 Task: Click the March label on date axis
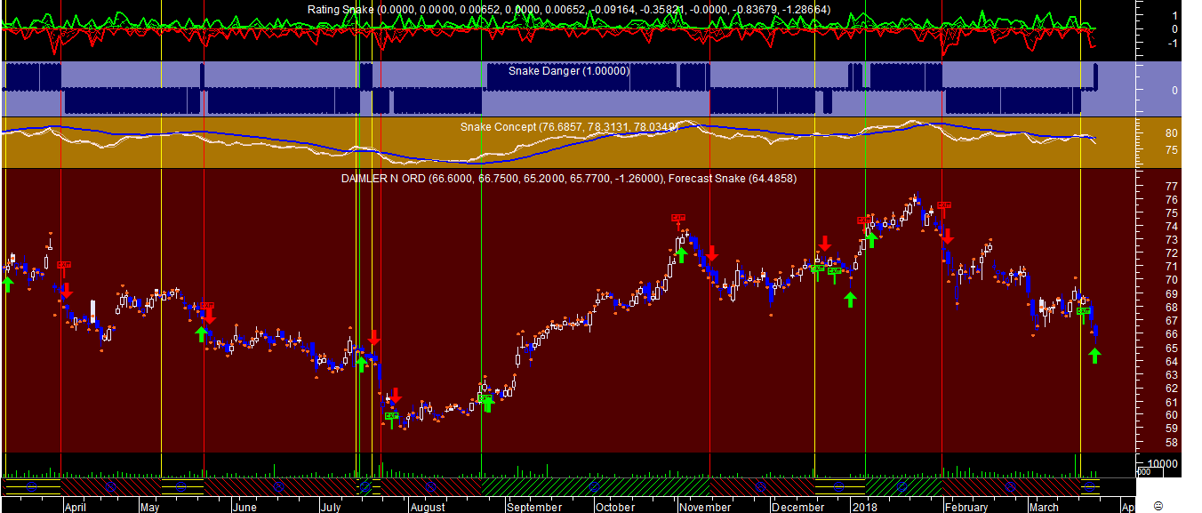(1044, 508)
